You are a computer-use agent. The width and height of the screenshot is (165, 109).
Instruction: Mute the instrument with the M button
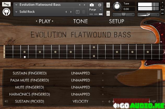coord(108,13)
